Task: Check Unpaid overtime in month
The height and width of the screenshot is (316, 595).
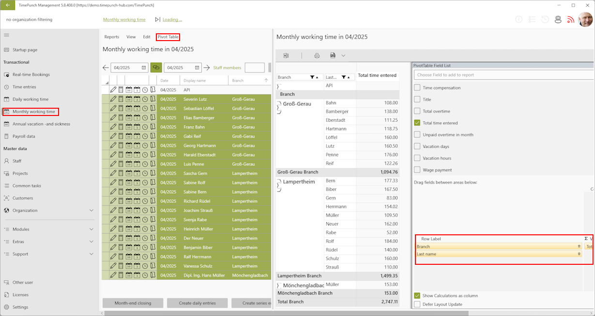Action: coord(417,135)
